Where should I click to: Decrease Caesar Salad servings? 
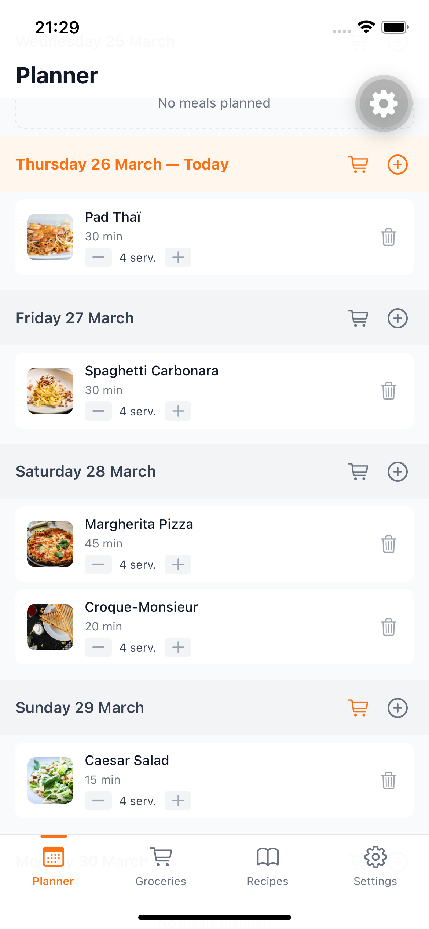pyautogui.click(x=98, y=801)
